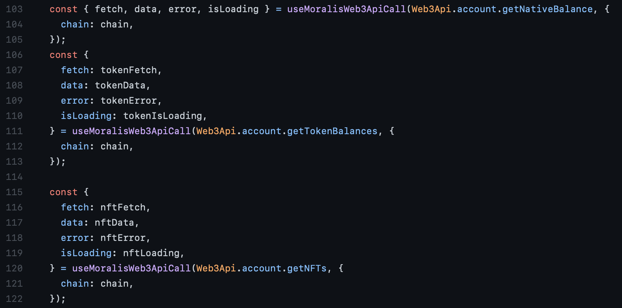This screenshot has width=622, height=308.
Task: Click getTokenBalances method name
Action: point(332,131)
